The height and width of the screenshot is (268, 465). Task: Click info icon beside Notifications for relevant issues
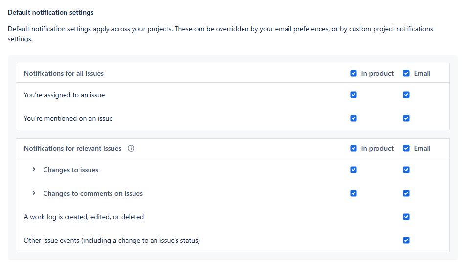coord(131,149)
